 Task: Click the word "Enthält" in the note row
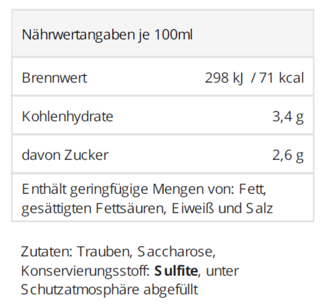[44, 189]
